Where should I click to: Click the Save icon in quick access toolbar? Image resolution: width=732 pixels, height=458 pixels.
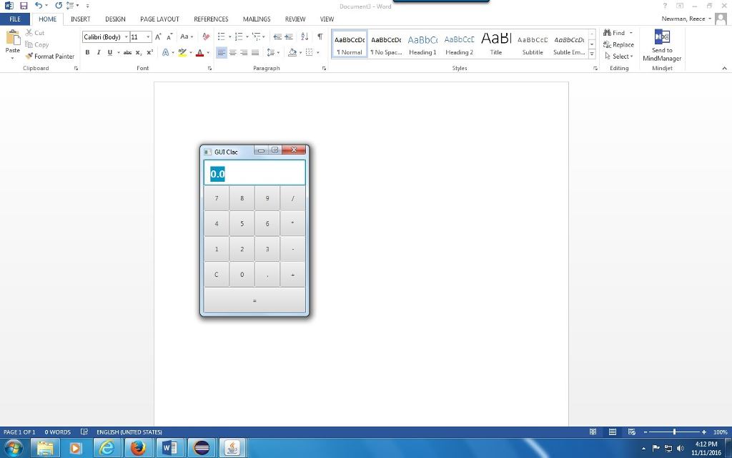pos(24,6)
